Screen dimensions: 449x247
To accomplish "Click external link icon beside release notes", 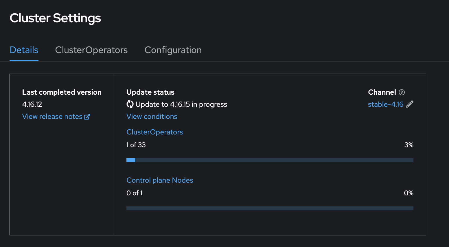I will pos(87,117).
